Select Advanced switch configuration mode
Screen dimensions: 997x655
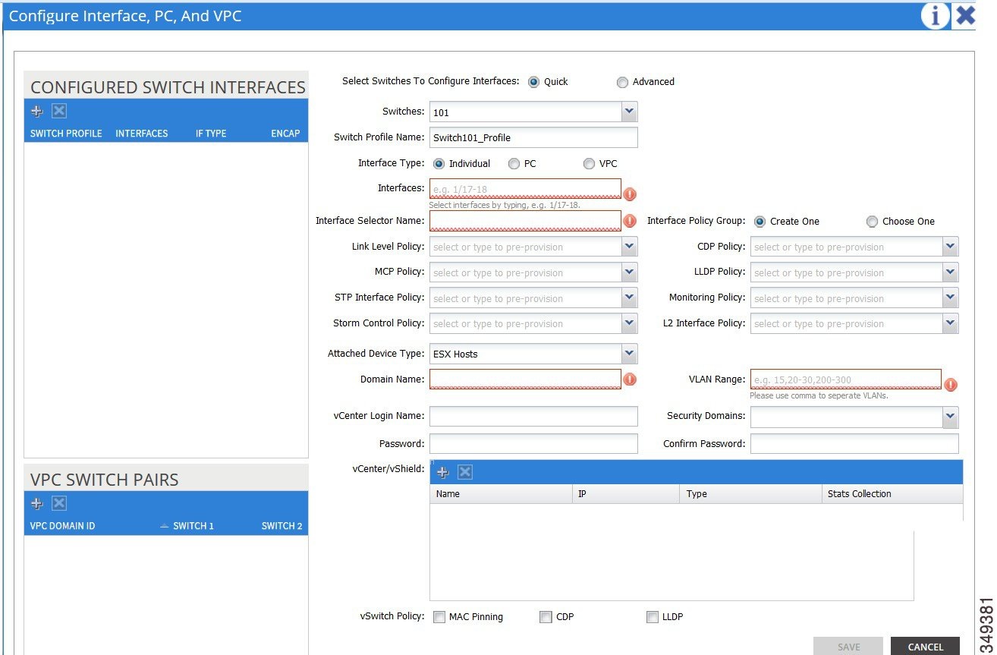tap(622, 82)
